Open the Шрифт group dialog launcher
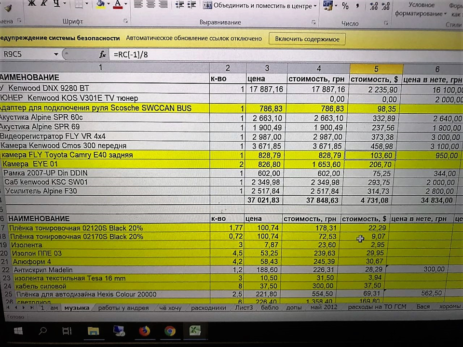Screen dimensions: 463x347 (125, 21)
